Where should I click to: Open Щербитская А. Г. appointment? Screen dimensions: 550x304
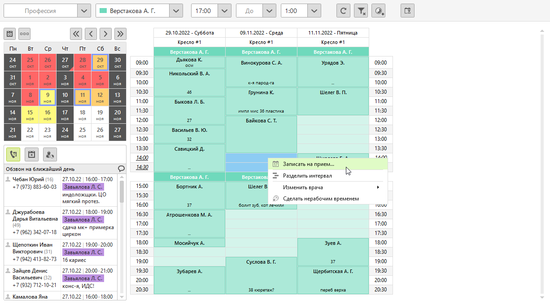pyautogui.click(x=333, y=280)
